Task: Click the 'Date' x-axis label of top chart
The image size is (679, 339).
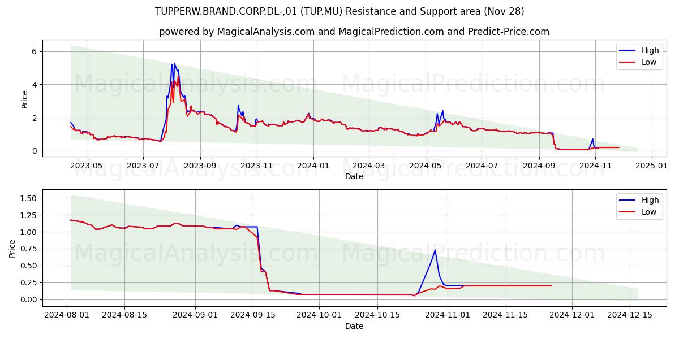Action: 354,176
